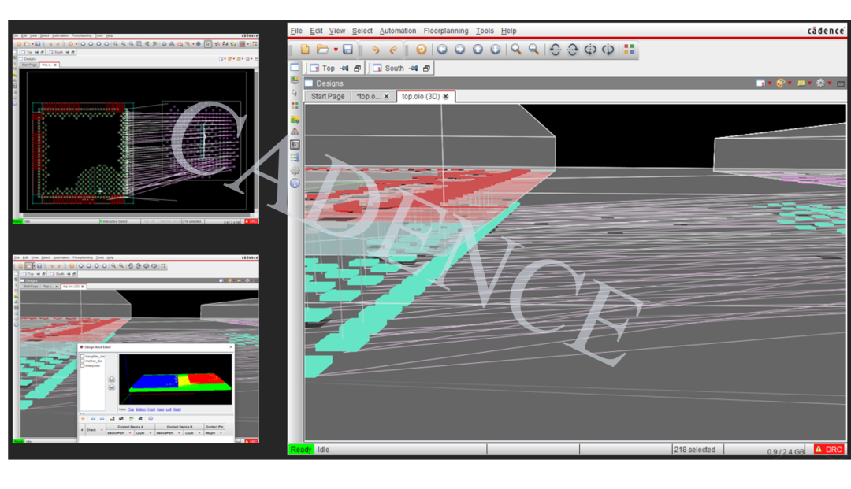
Task: Click the New document icon in the main toolbar
Action: (305, 50)
